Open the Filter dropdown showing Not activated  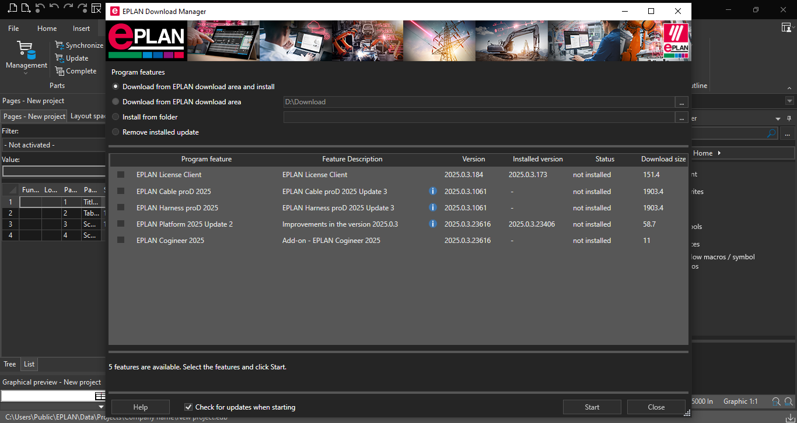pyautogui.click(x=53, y=145)
